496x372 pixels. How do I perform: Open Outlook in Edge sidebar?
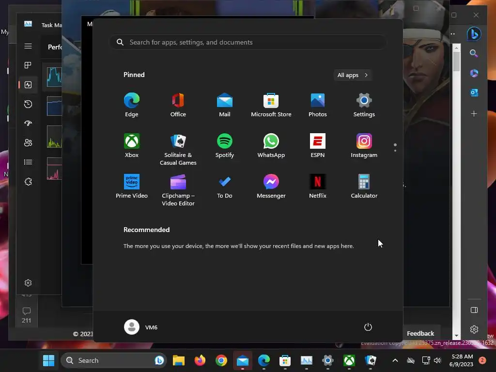pos(474,93)
